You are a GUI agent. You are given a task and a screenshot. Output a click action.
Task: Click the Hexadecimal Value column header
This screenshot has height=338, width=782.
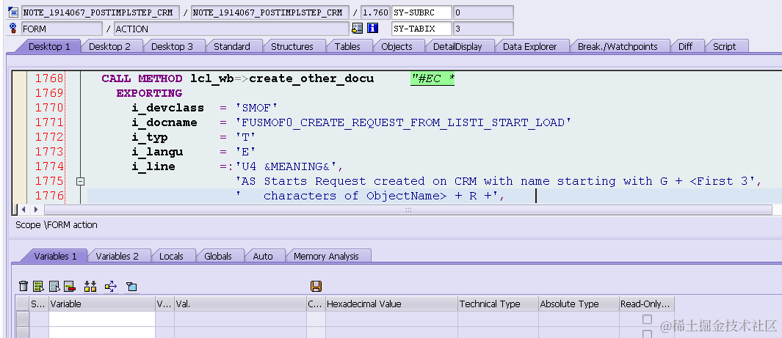click(391, 304)
